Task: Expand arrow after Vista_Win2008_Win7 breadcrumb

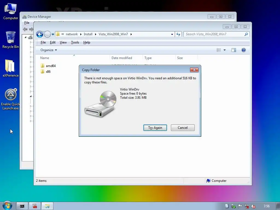Action: 131,34
